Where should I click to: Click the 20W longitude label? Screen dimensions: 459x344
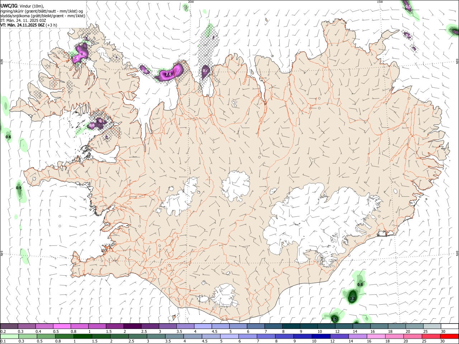click(191, 2)
